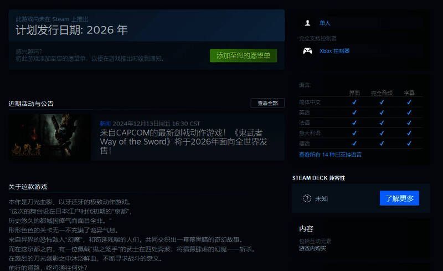Click the 关于这款游戏 section heading

[x=28, y=187]
